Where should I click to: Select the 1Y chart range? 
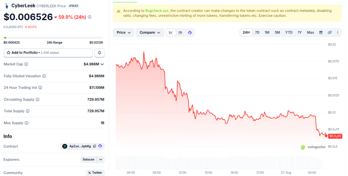point(300,32)
